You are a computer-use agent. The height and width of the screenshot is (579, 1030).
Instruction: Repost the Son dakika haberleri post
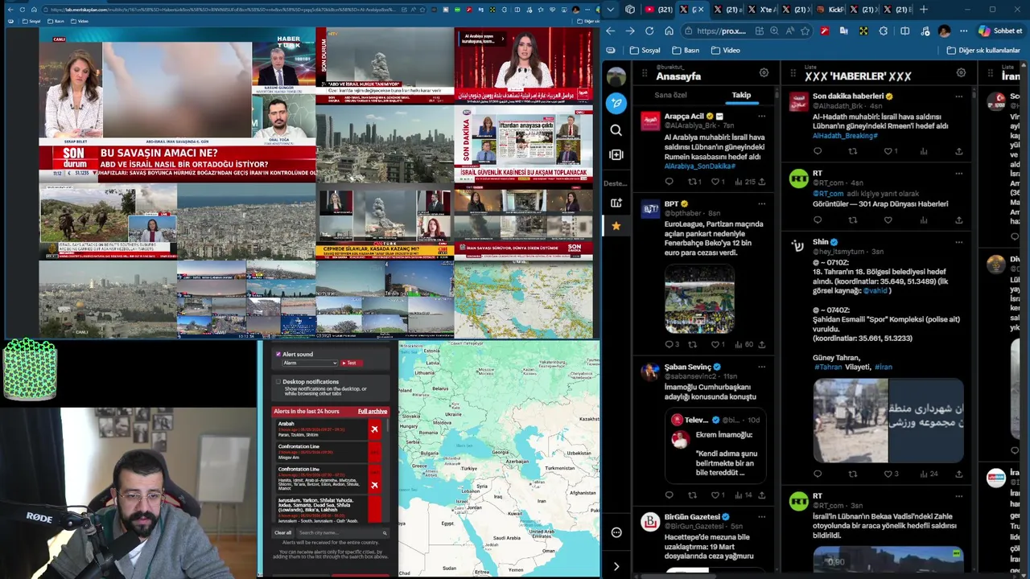pyautogui.click(x=853, y=151)
